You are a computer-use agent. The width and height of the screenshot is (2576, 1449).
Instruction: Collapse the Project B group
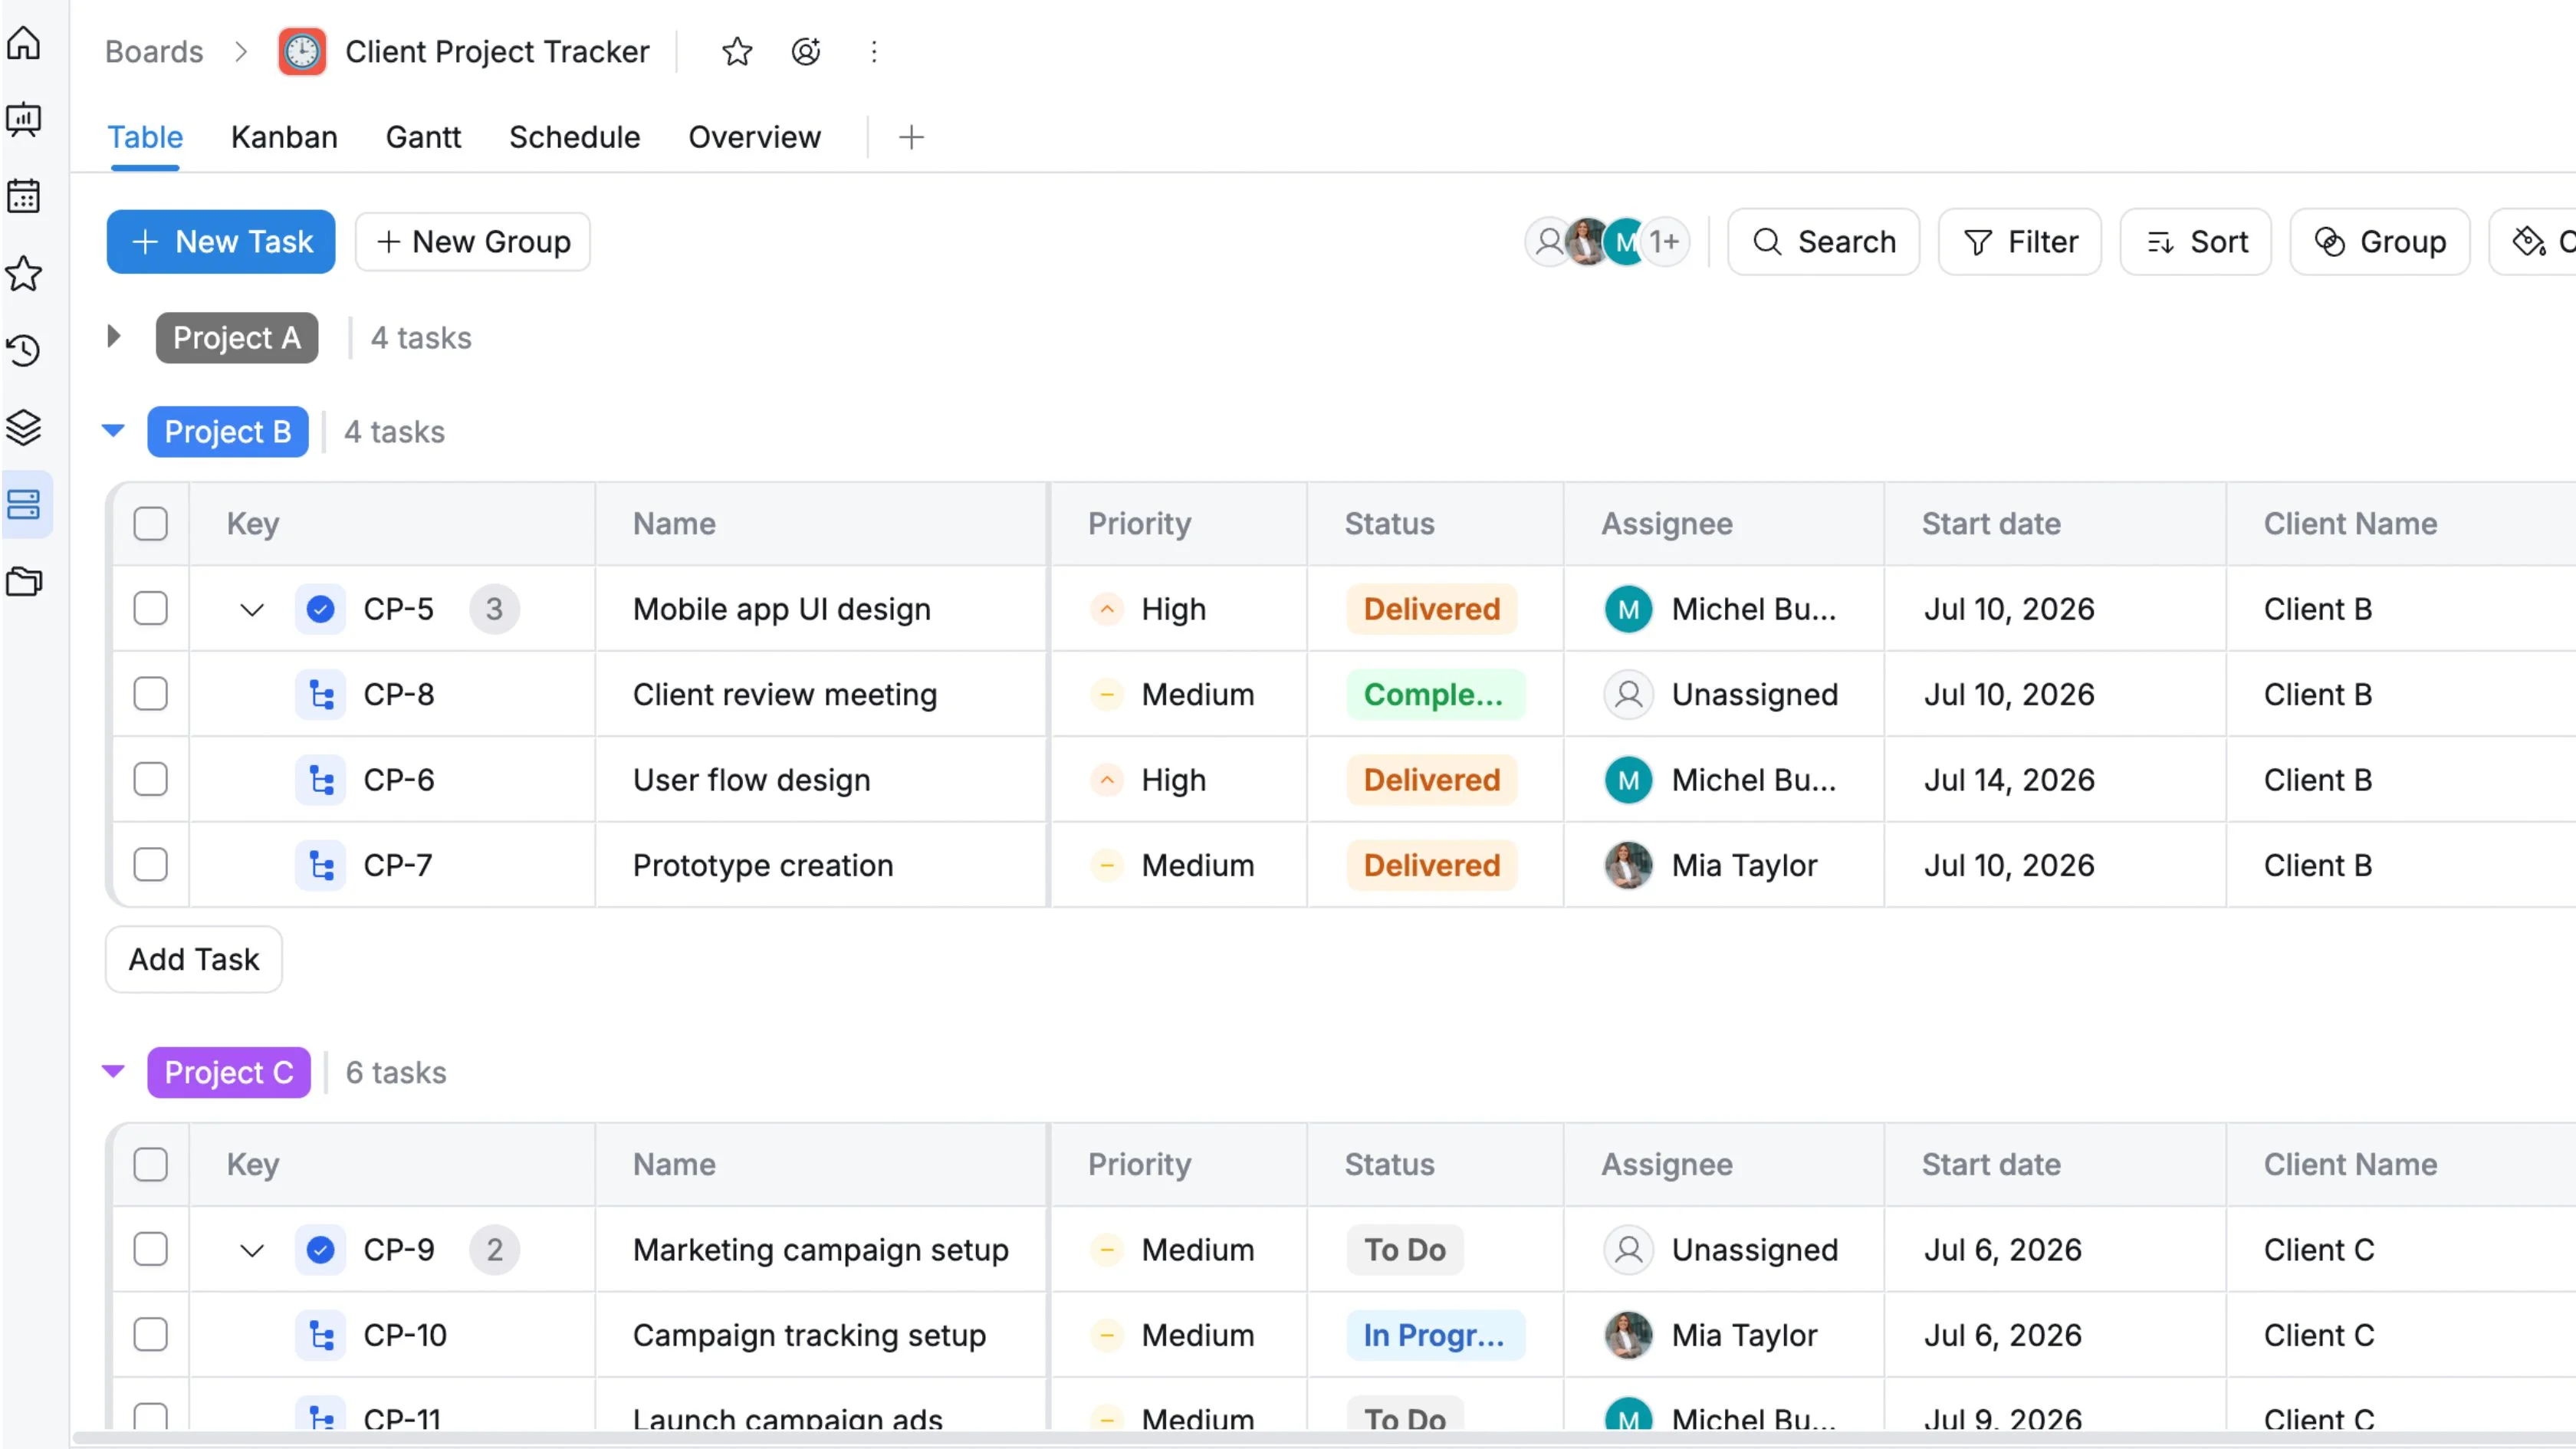tap(114, 431)
